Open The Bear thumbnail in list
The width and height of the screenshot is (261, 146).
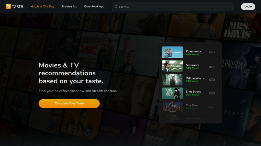point(173,107)
